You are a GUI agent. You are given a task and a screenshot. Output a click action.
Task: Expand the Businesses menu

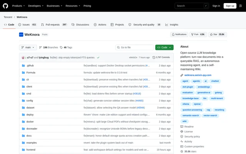point(54,6)
